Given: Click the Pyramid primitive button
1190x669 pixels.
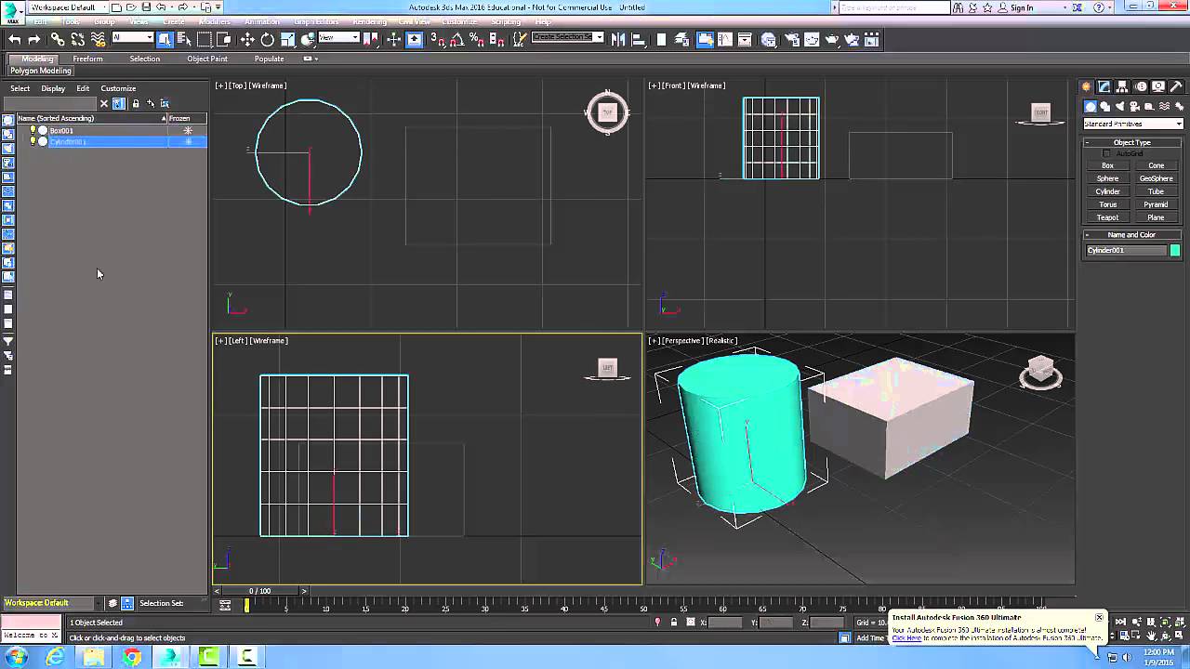Looking at the screenshot, I should click(x=1156, y=204).
